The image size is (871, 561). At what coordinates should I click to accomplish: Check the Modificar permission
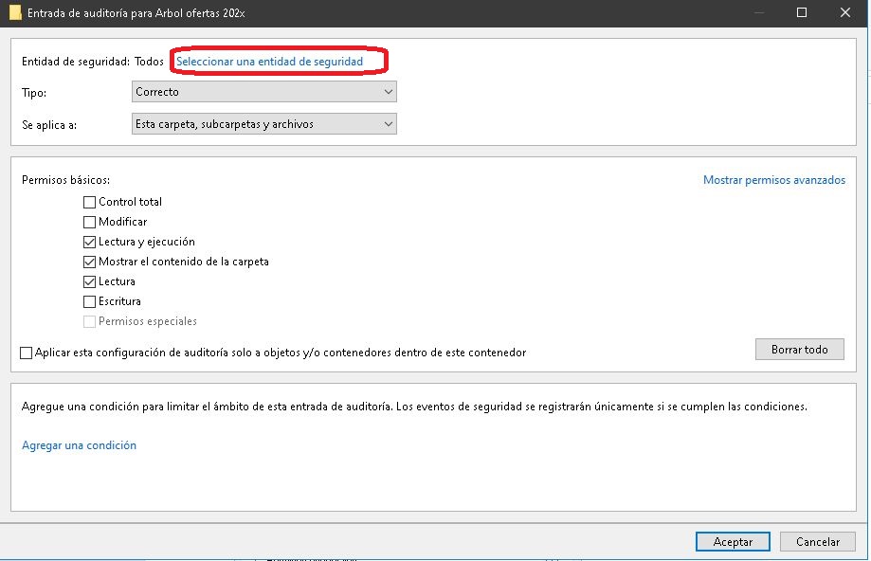click(x=90, y=222)
